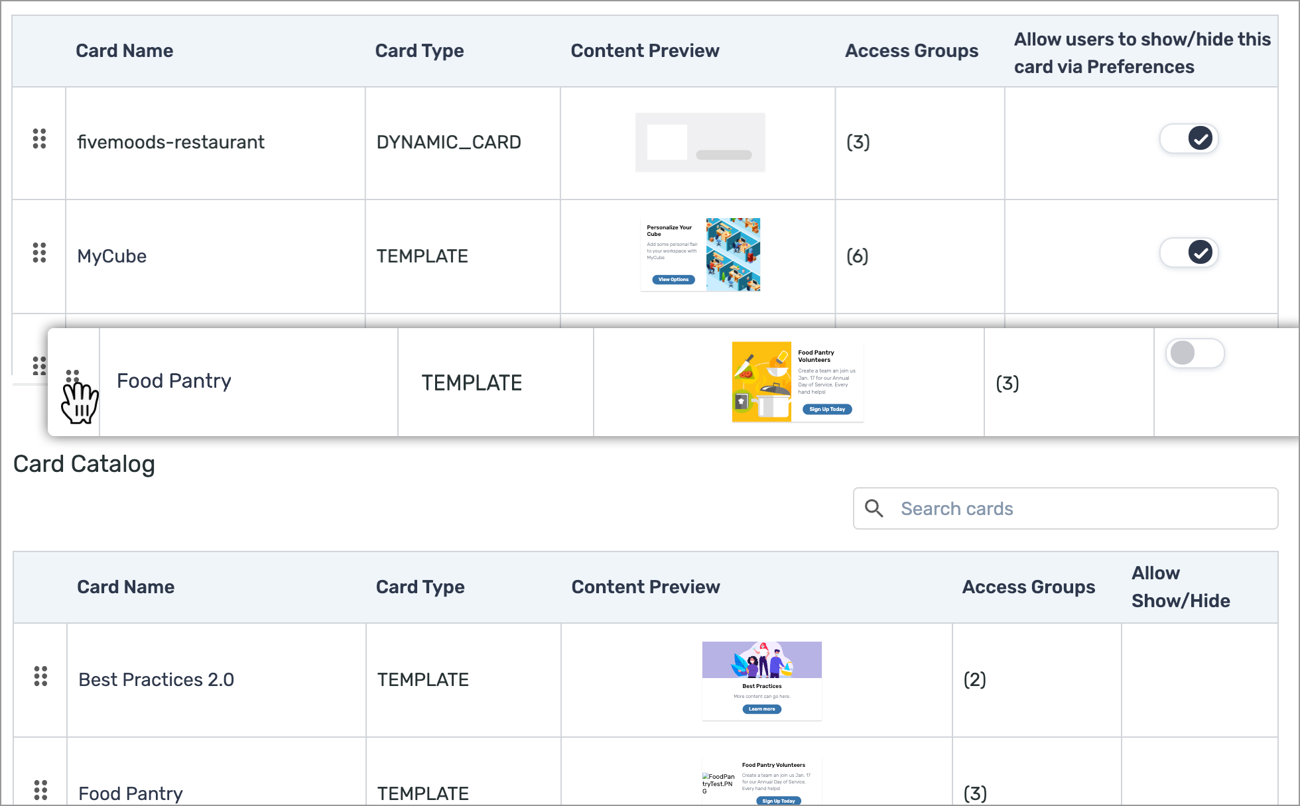Select Best Practices 2.0 card name
Image resolution: width=1300 pixels, height=806 pixels.
[157, 679]
